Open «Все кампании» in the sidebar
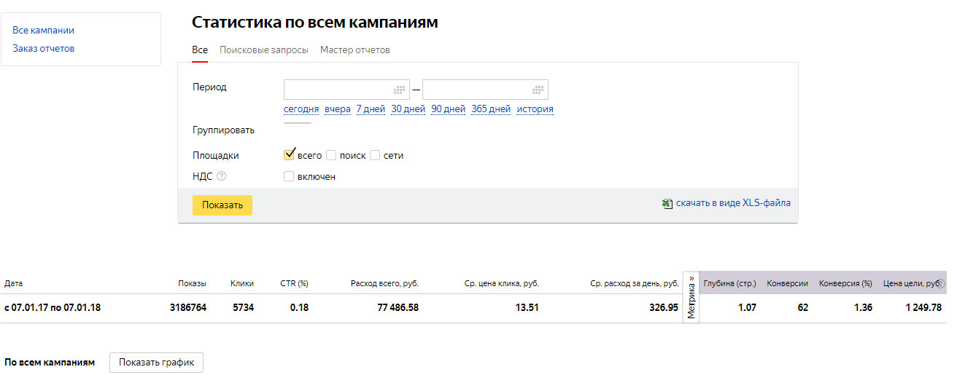The image size is (957, 375). (x=43, y=31)
